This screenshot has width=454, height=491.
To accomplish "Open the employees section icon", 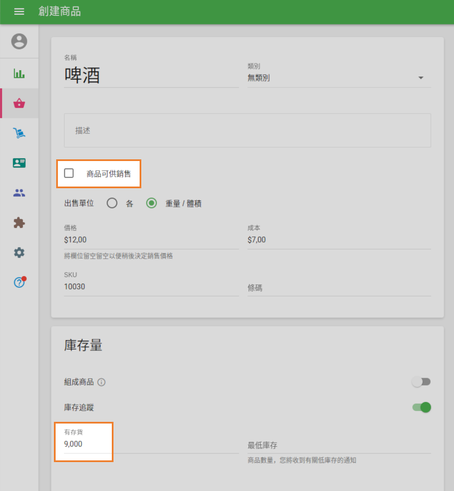I will tap(19, 192).
